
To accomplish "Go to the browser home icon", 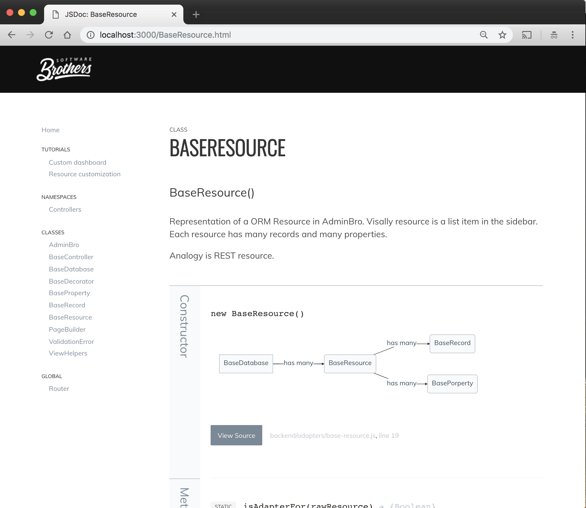I will [x=67, y=35].
